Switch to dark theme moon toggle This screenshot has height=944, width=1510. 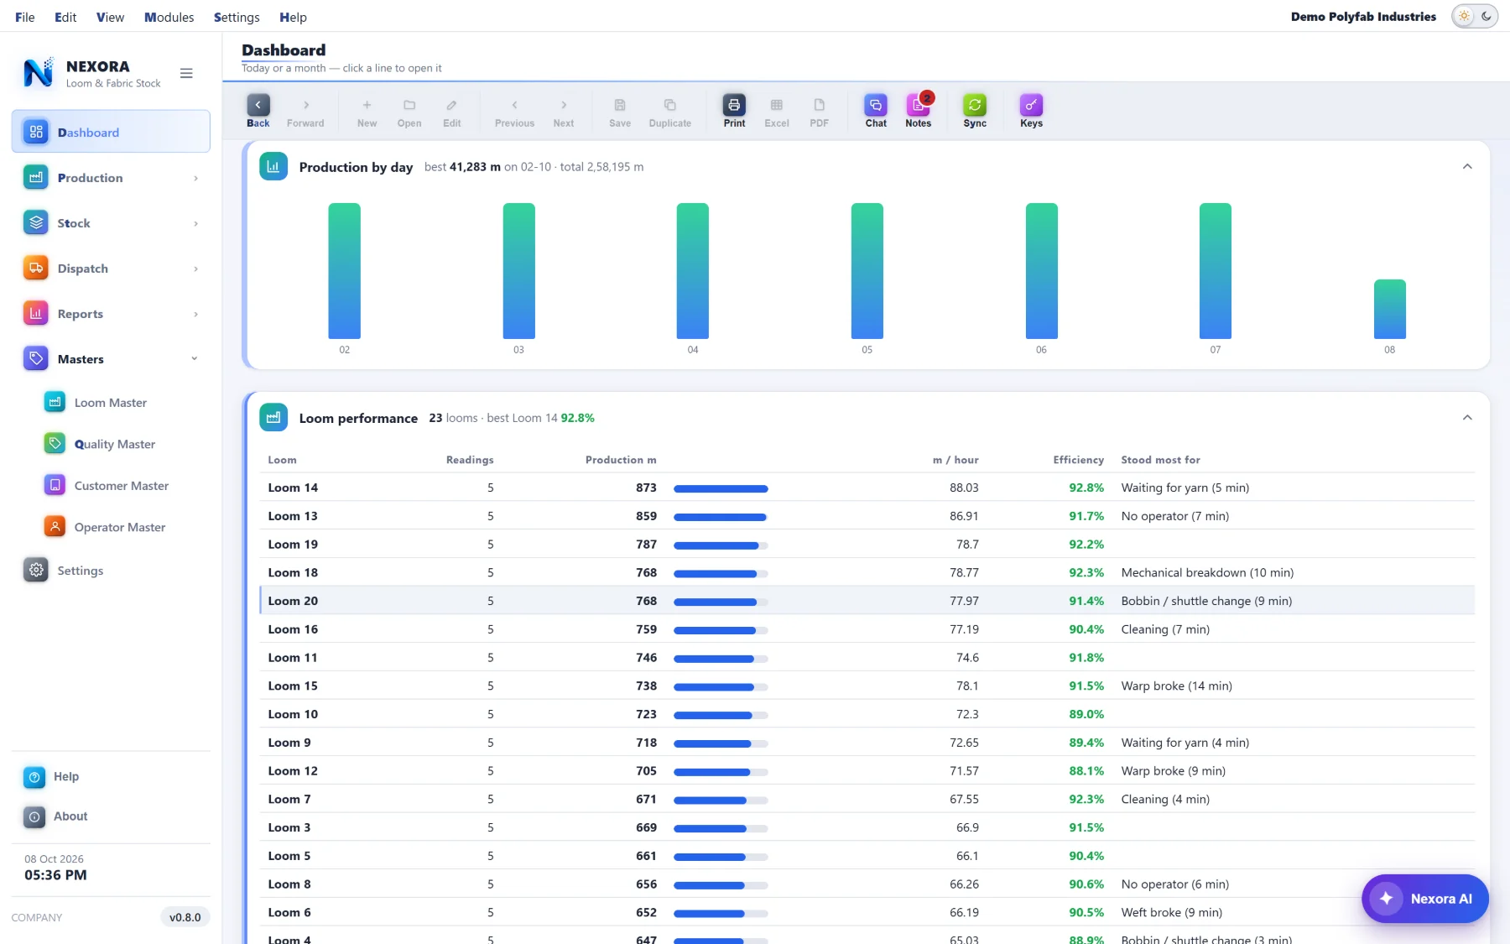pyautogui.click(x=1487, y=17)
